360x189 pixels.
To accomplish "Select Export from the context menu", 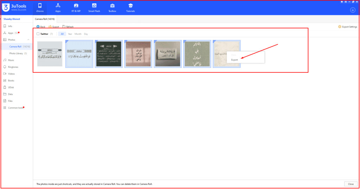I will pos(234,60).
